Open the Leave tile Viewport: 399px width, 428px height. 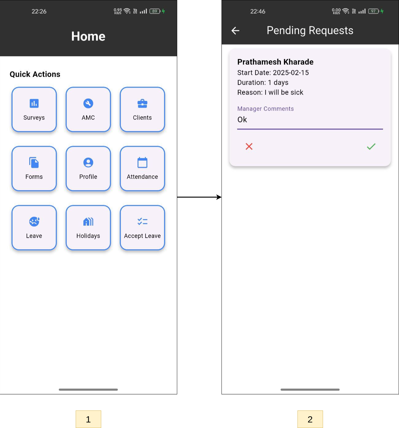[34, 228]
